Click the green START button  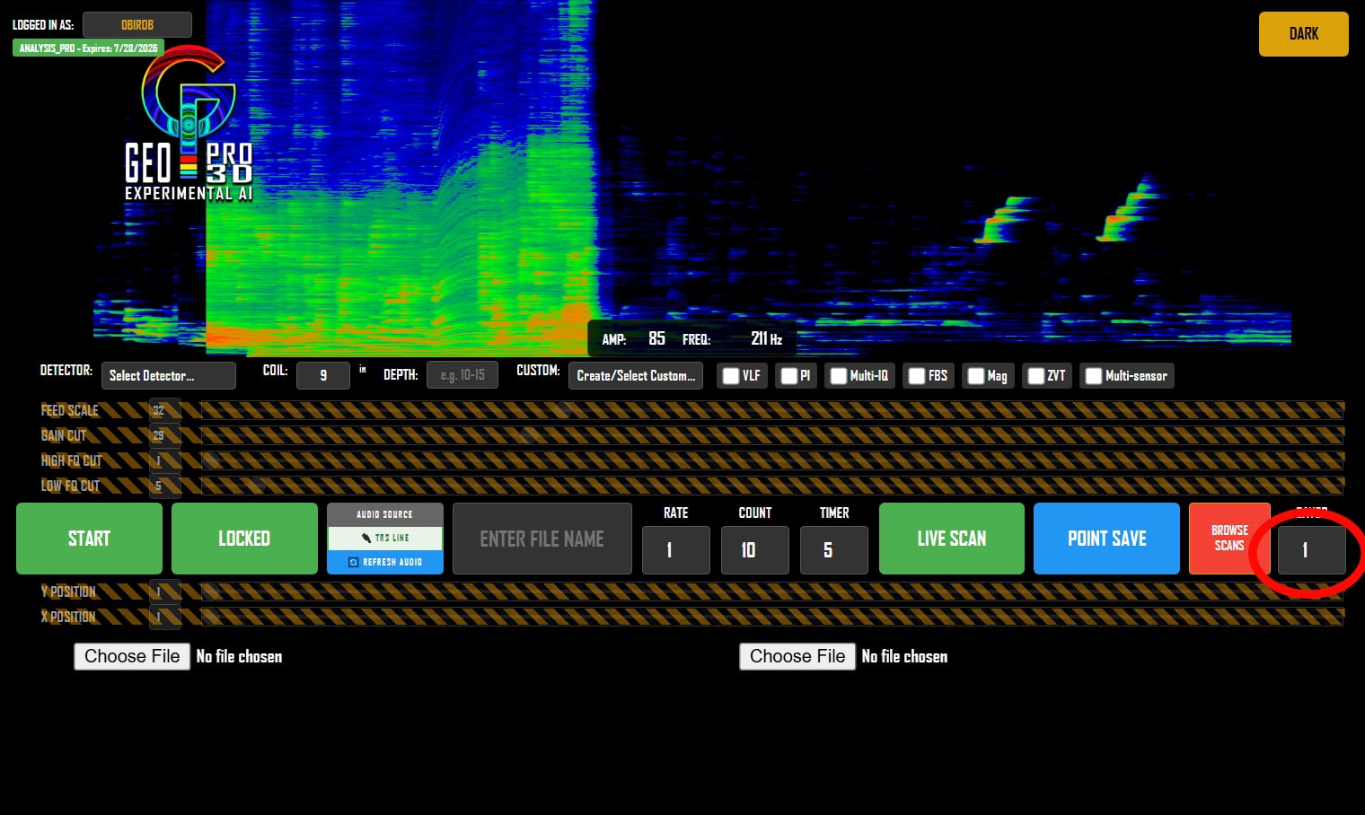[x=89, y=539]
